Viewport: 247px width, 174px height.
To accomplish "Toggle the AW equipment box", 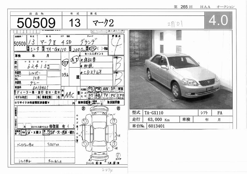I will 106,89.
